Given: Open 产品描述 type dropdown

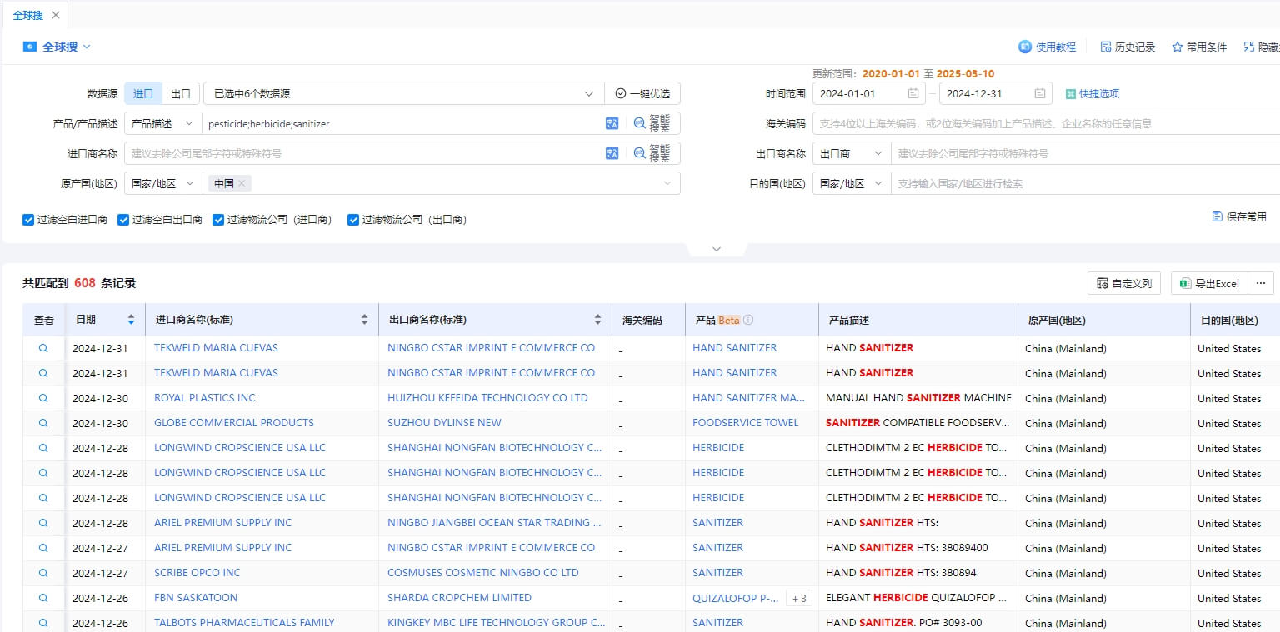Looking at the screenshot, I should pyautogui.click(x=162, y=123).
